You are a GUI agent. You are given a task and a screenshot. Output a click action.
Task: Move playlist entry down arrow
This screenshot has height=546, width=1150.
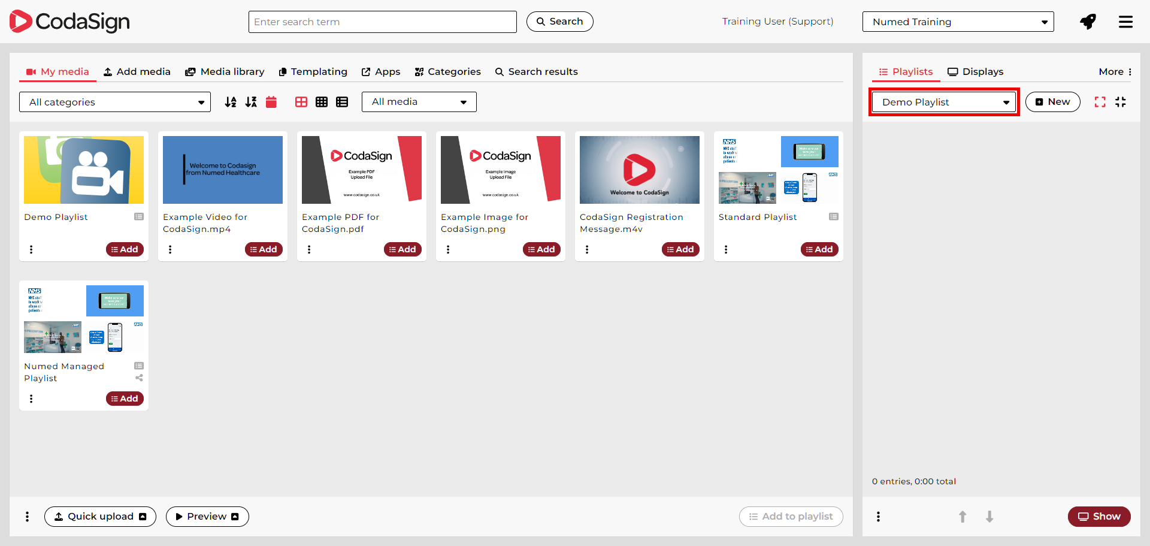coord(989,517)
